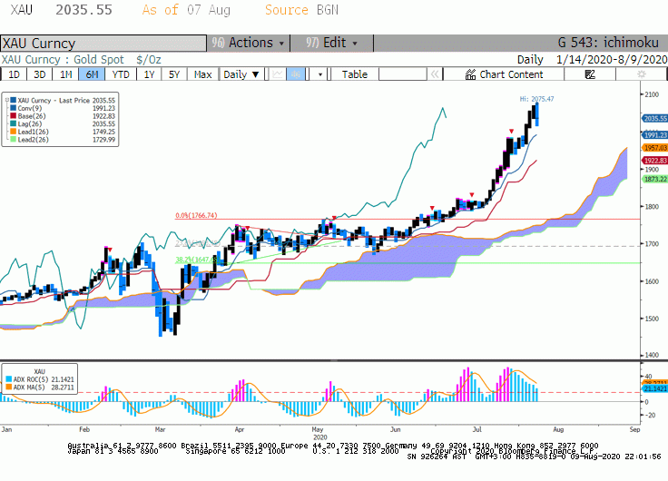Click the red triangle marker above July peak
Viewport: 668px width, 481px height.
point(511,132)
